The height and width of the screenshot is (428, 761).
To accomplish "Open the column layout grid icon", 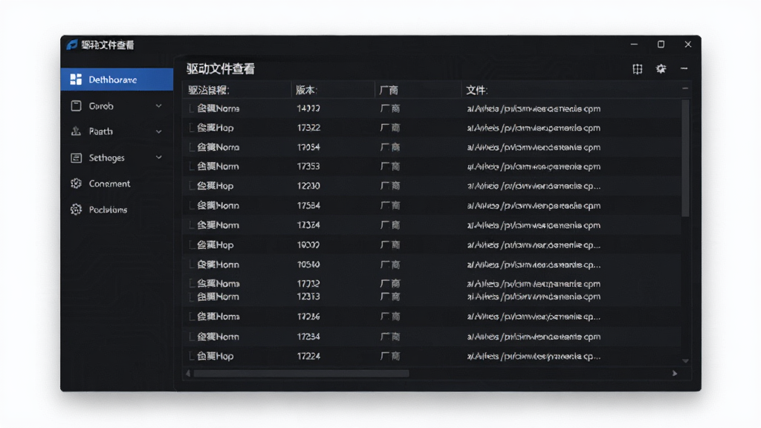I will point(637,69).
